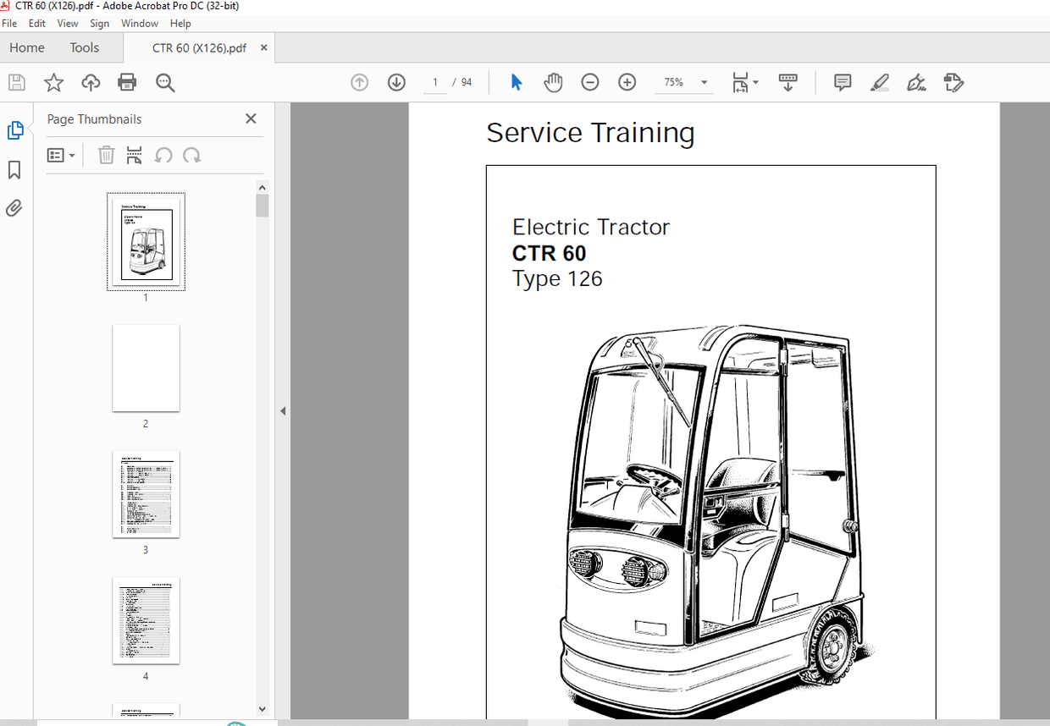1050x726 pixels.
Task: Open the Page Thumbnails options dropdown
Action: (x=61, y=155)
